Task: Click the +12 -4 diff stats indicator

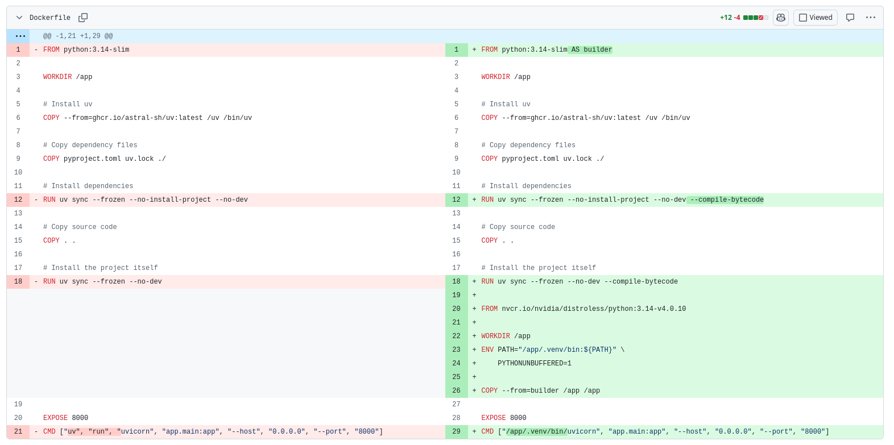Action: (x=744, y=18)
